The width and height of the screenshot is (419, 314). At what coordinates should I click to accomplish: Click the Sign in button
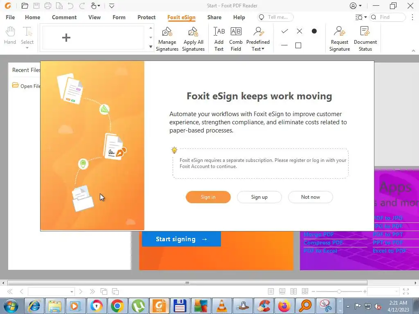point(208,197)
